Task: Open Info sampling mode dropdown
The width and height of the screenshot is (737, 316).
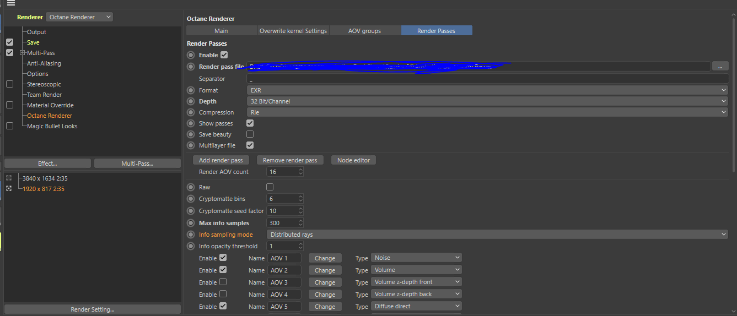Action: click(497, 235)
